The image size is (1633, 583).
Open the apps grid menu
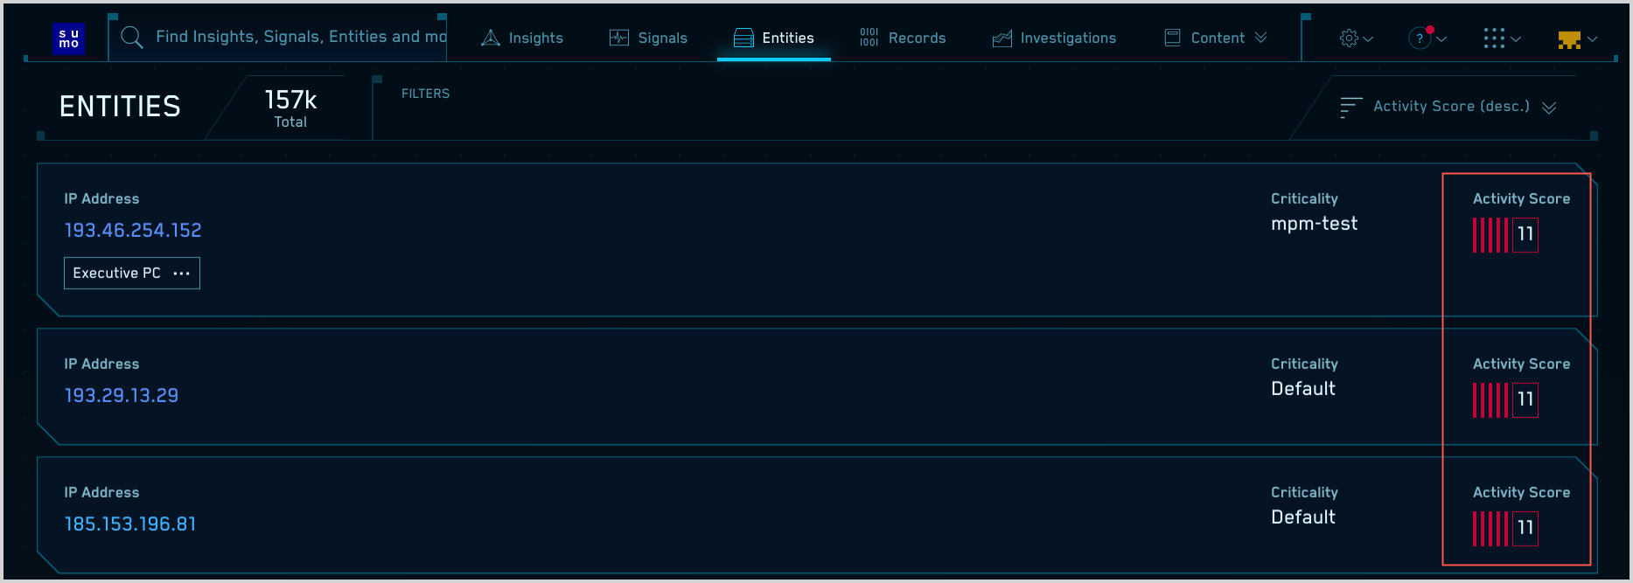pyautogui.click(x=1494, y=38)
